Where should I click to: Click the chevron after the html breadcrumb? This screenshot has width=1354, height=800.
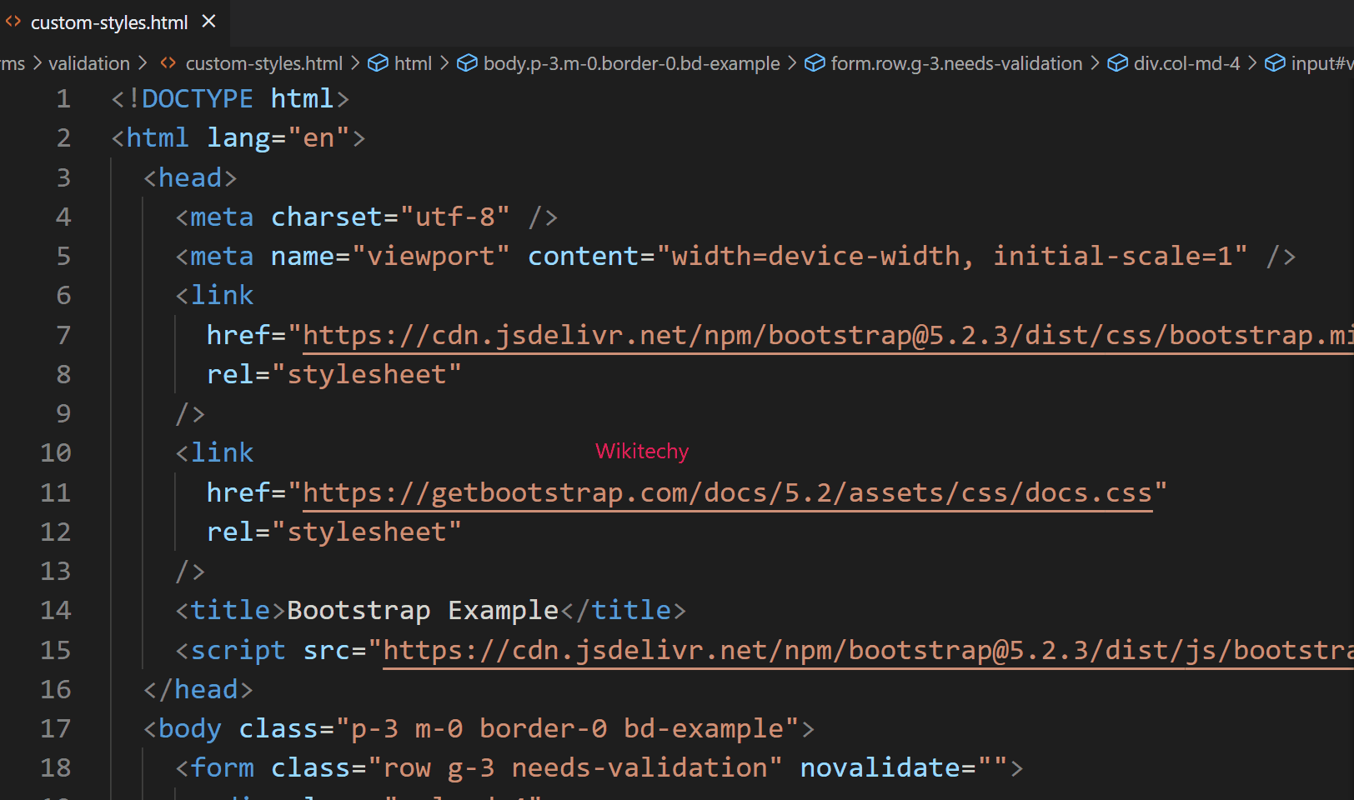pos(443,62)
